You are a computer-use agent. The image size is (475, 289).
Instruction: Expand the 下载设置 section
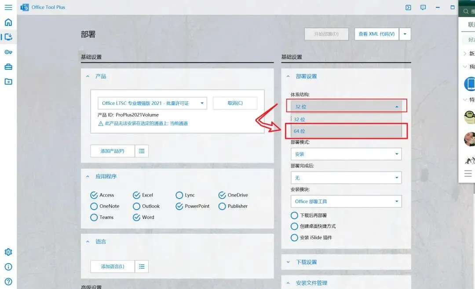pos(288,262)
